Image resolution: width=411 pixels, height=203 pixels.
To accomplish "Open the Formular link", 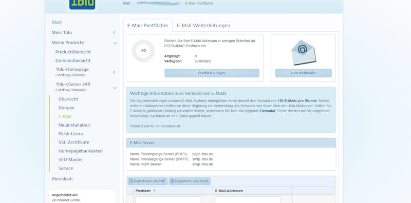I will (x=267, y=111).
